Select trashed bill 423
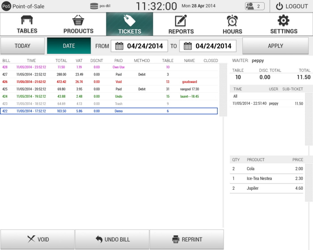Viewport: 313px width, 250px height. tap(109, 104)
